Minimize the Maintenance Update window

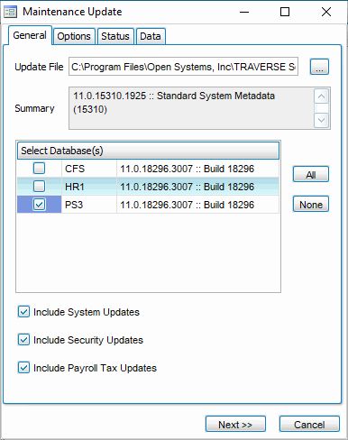(x=244, y=12)
